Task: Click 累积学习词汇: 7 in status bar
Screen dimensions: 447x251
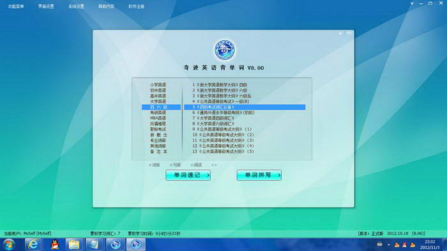Action: [105, 233]
